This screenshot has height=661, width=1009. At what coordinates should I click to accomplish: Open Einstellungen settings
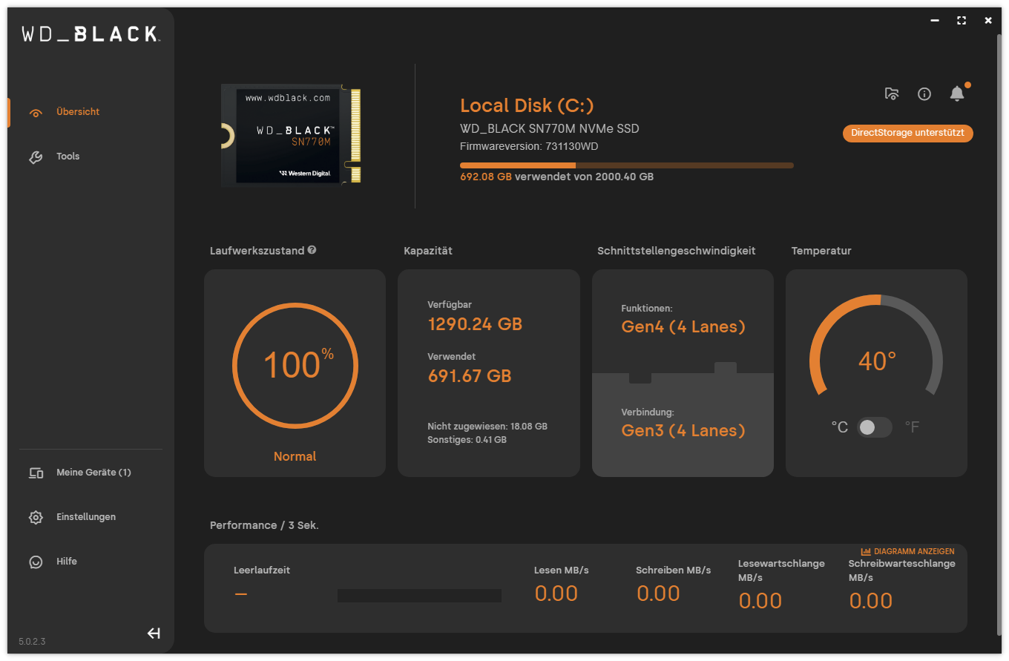pos(86,517)
